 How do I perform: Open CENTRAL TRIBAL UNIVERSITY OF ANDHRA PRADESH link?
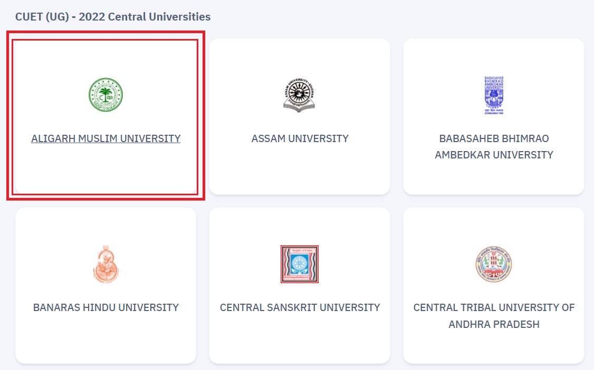(x=494, y=316)
